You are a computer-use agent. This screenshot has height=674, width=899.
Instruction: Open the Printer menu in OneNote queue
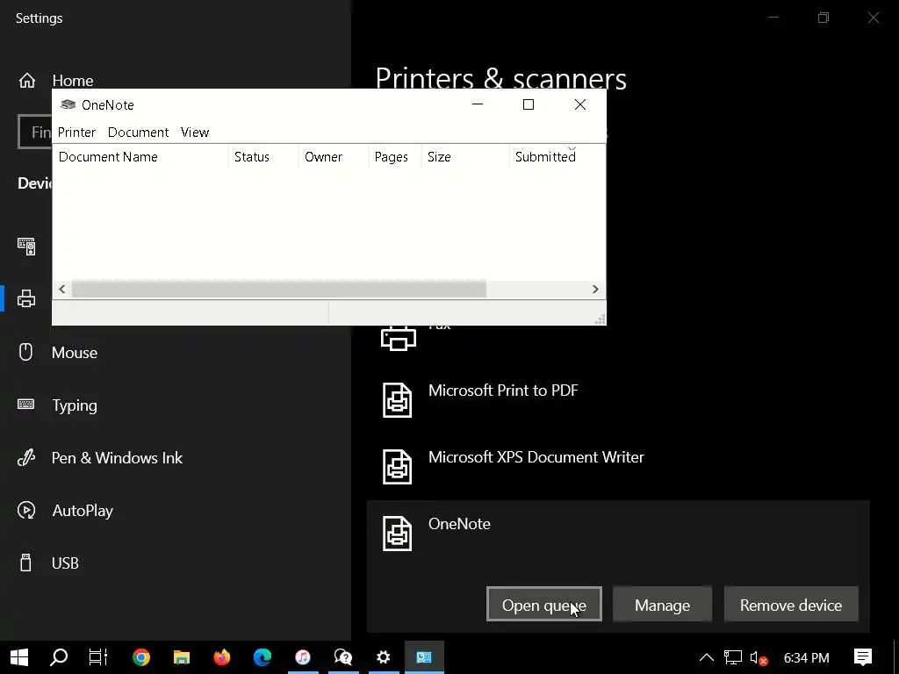coord(76,133)
